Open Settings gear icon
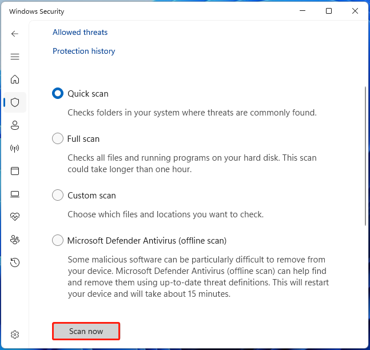370x350 pixels. coord(15,335)
